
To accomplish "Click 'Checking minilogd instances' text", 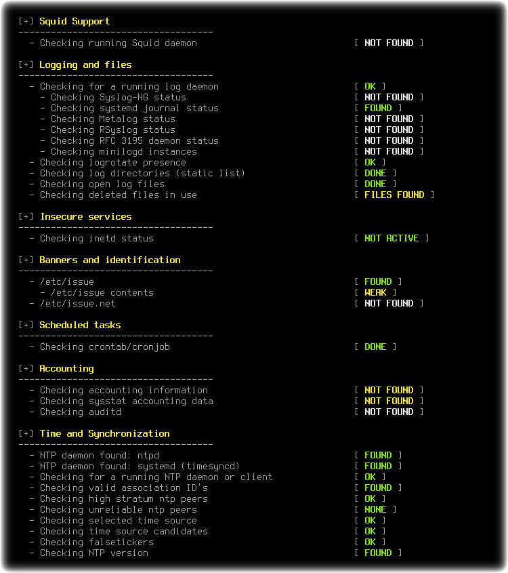I will click(124, 152).
